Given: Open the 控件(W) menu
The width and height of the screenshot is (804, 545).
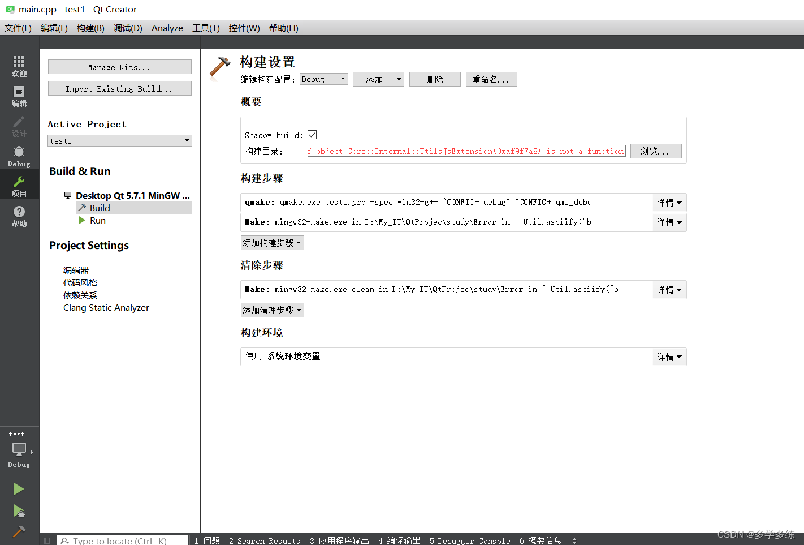Looking at the screenshot, I should click(244, 28).
